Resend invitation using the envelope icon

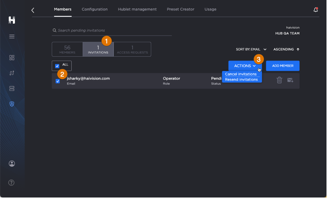[290, 80]
